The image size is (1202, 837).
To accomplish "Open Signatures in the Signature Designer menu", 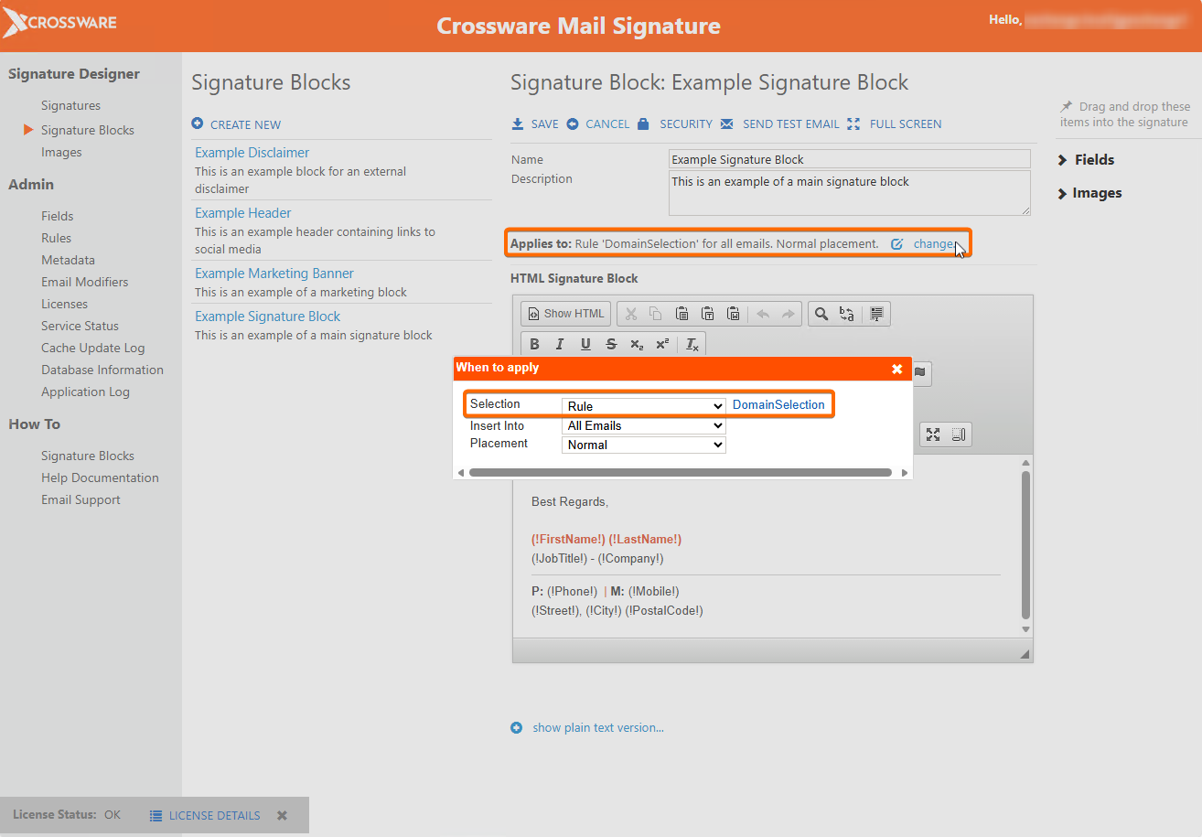I will tap(70, 106).
